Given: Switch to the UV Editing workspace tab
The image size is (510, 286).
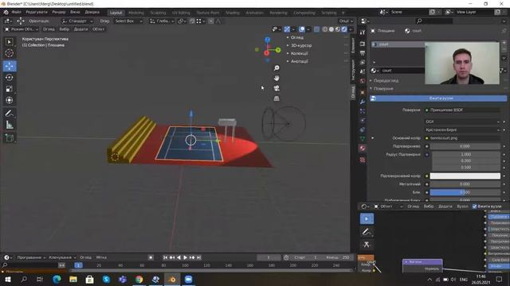Looking at the screenshot, I should point(181,13).
